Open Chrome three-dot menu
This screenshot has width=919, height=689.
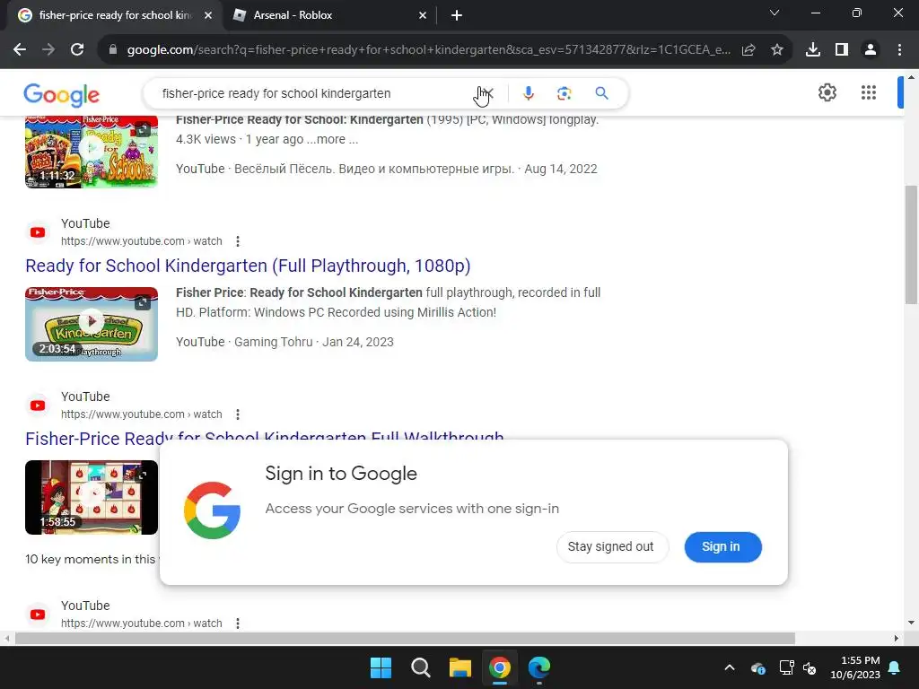point(899,50)
